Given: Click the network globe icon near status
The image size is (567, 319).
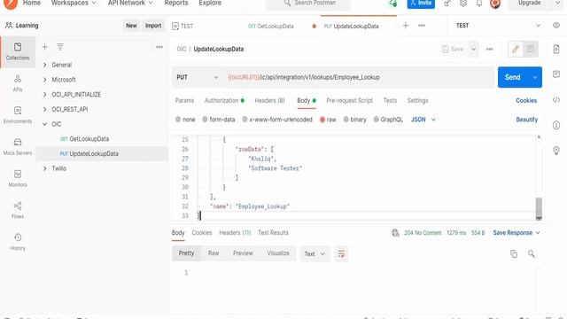Looking at the screenshot, I should (395, 233).
